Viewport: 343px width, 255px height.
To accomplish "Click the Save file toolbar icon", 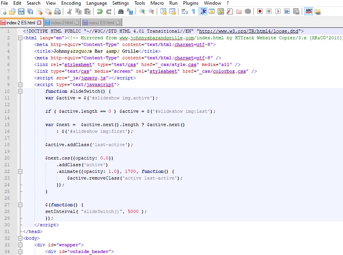I will 21,11.
